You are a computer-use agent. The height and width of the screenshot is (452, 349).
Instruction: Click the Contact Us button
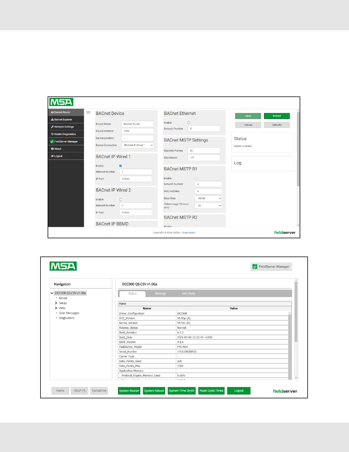pos(99,391)
